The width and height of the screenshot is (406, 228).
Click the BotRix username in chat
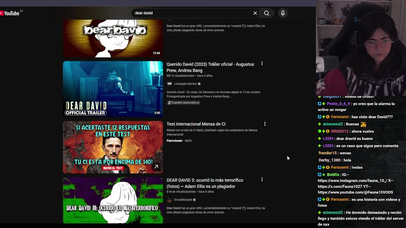(x=333, y=175)
